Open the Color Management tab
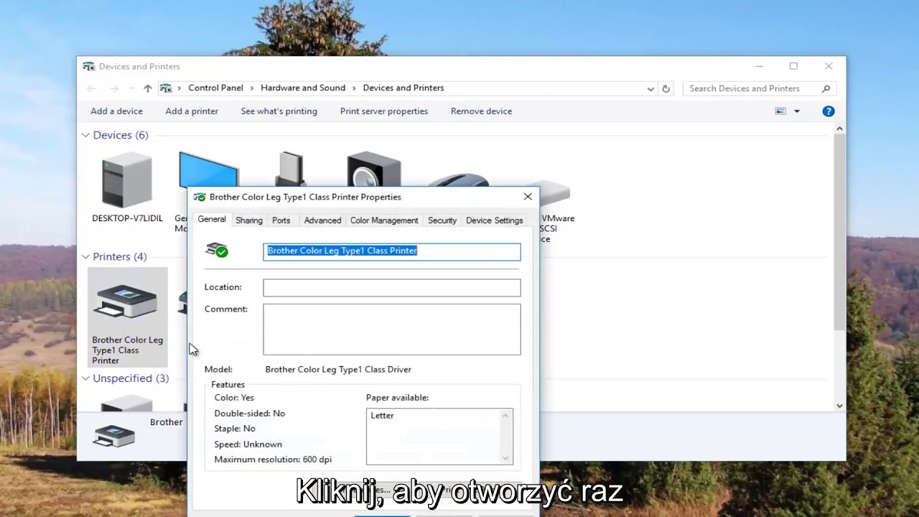This screenshot has width=919, height=517. pyautogui.click(x=384, y=220)
